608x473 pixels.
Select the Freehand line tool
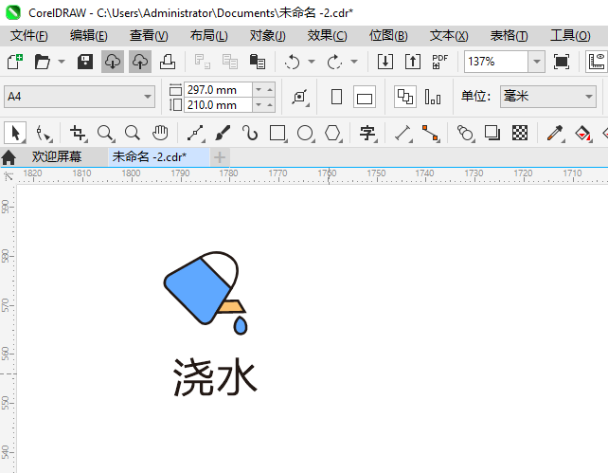point(195,133)
